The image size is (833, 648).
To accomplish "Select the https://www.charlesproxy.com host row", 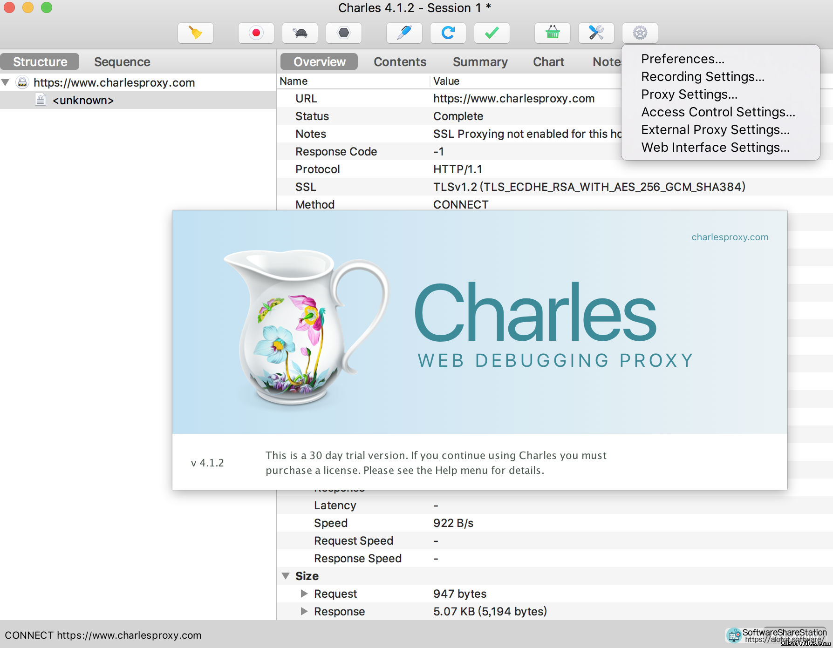I will tap(138, 82).
